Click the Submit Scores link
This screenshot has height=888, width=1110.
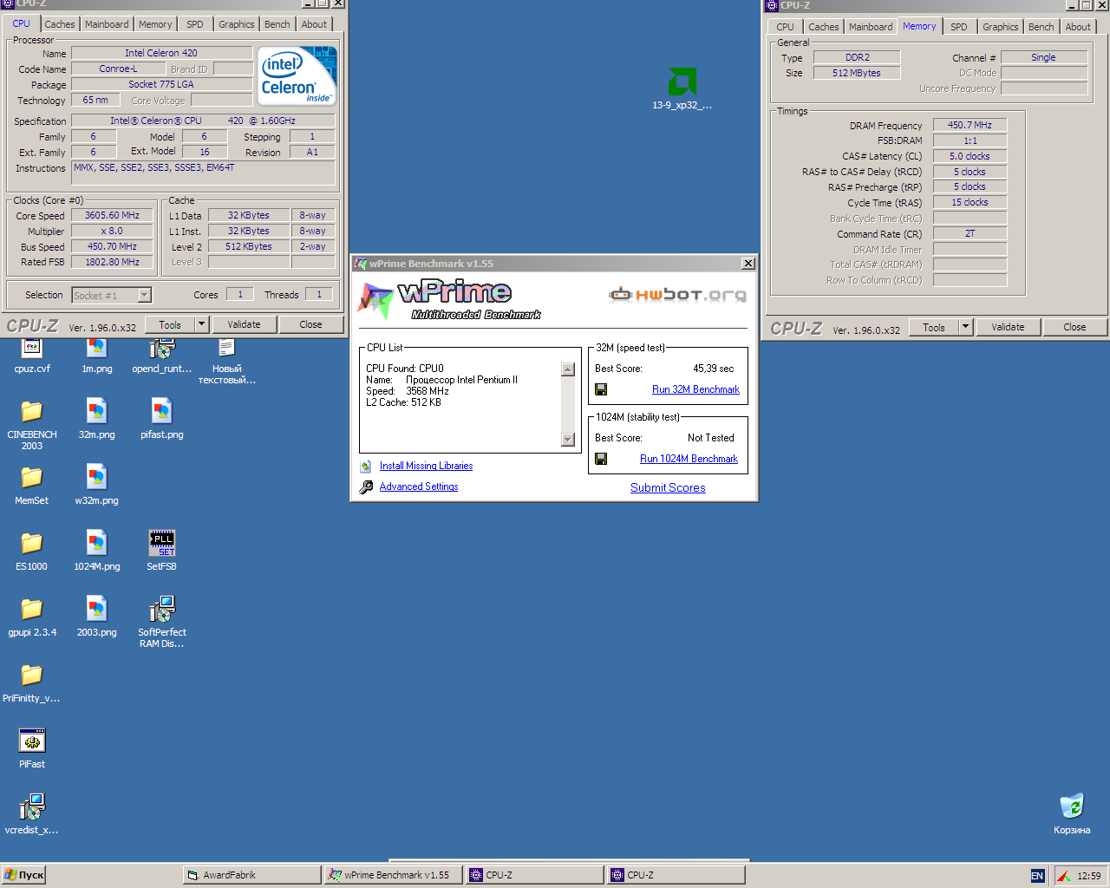[x=668, y=487]
